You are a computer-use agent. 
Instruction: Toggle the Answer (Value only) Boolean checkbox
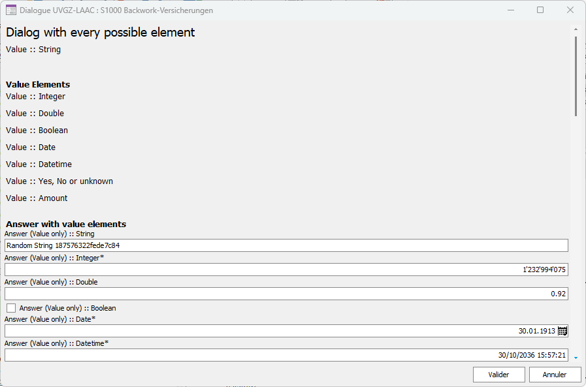11,308
